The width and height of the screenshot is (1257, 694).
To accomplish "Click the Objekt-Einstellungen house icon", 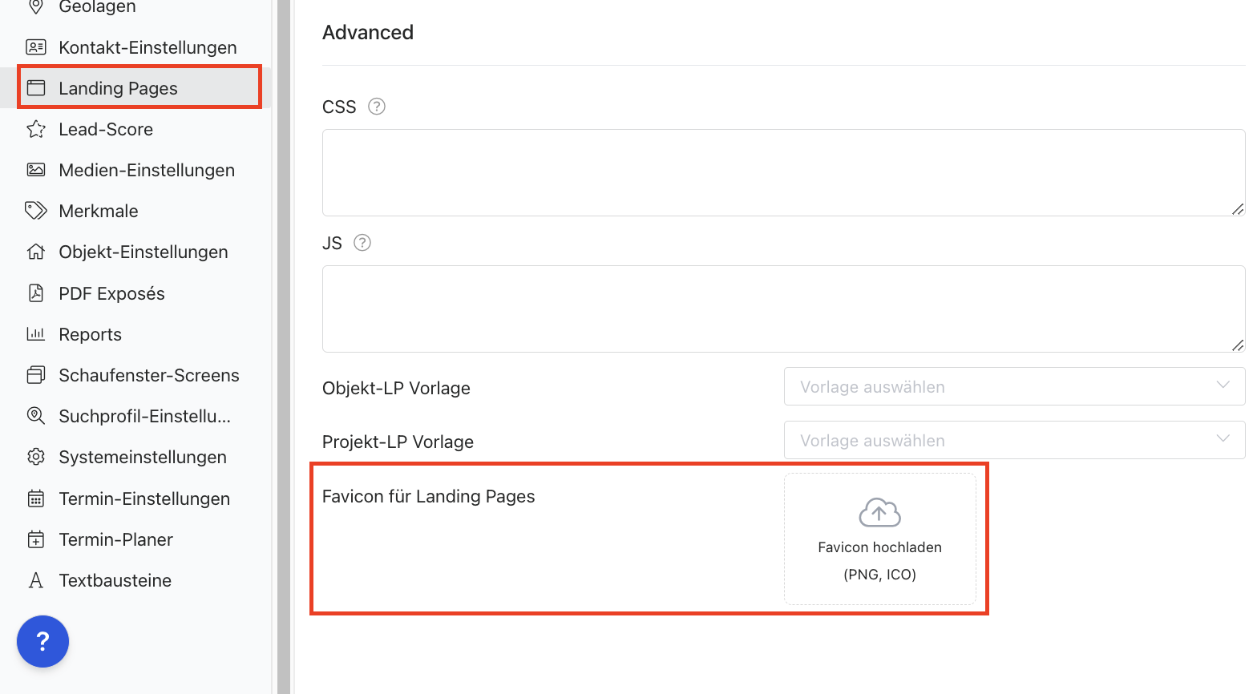I will coord(36,252).
